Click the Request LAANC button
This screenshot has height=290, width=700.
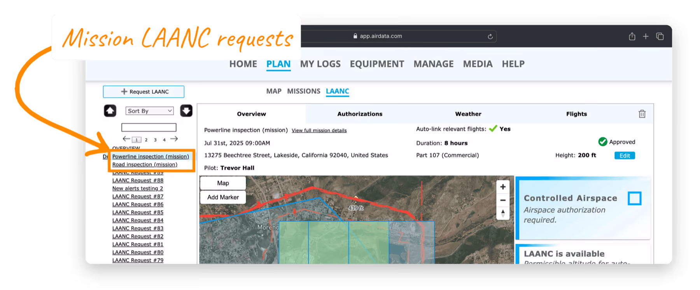click(143, 92)
